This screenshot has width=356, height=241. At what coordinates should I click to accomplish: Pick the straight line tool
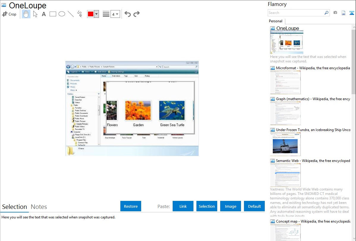[x=71, y=14]
